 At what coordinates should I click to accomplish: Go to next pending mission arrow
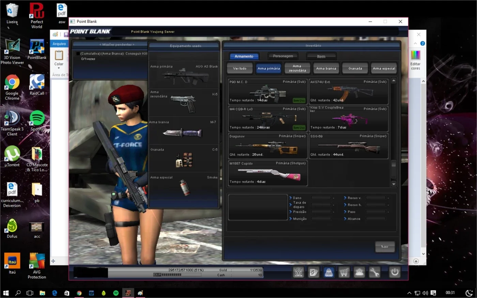point(133,45)
